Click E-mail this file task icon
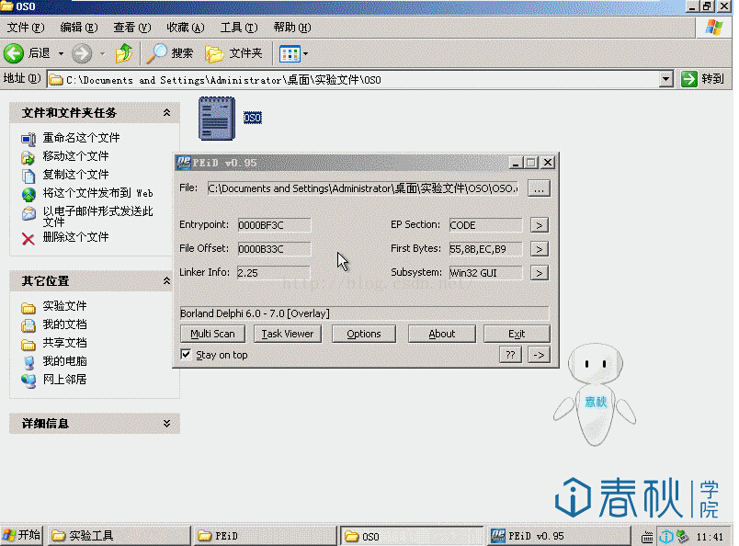The image size is (739, 546). [28, 213]
